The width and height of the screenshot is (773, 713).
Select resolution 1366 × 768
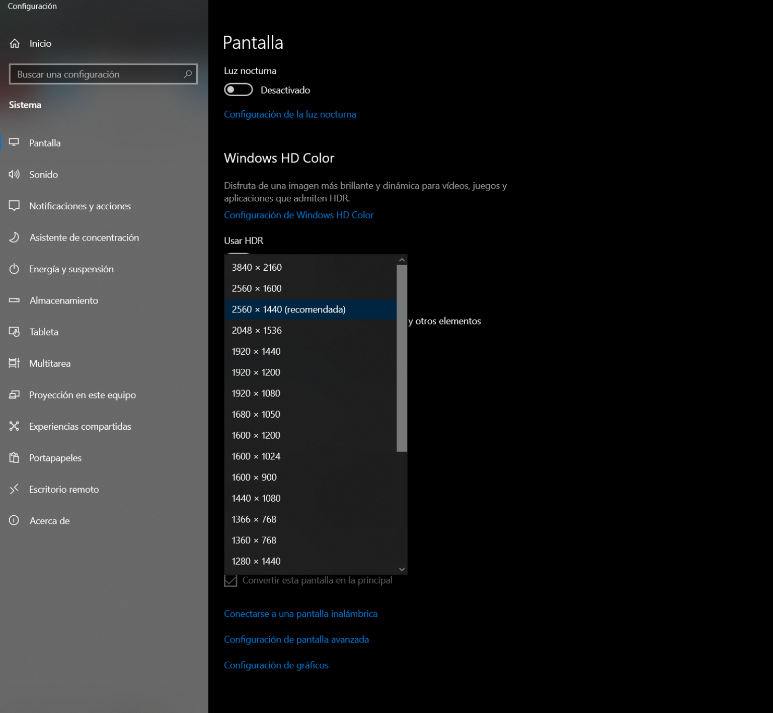point(311,519)
